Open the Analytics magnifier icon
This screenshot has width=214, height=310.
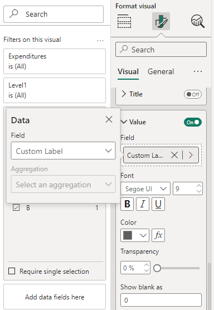[198, 21]
